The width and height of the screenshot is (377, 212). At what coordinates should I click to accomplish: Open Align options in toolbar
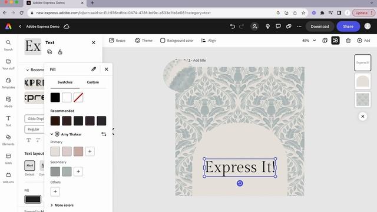coord(208,41)
